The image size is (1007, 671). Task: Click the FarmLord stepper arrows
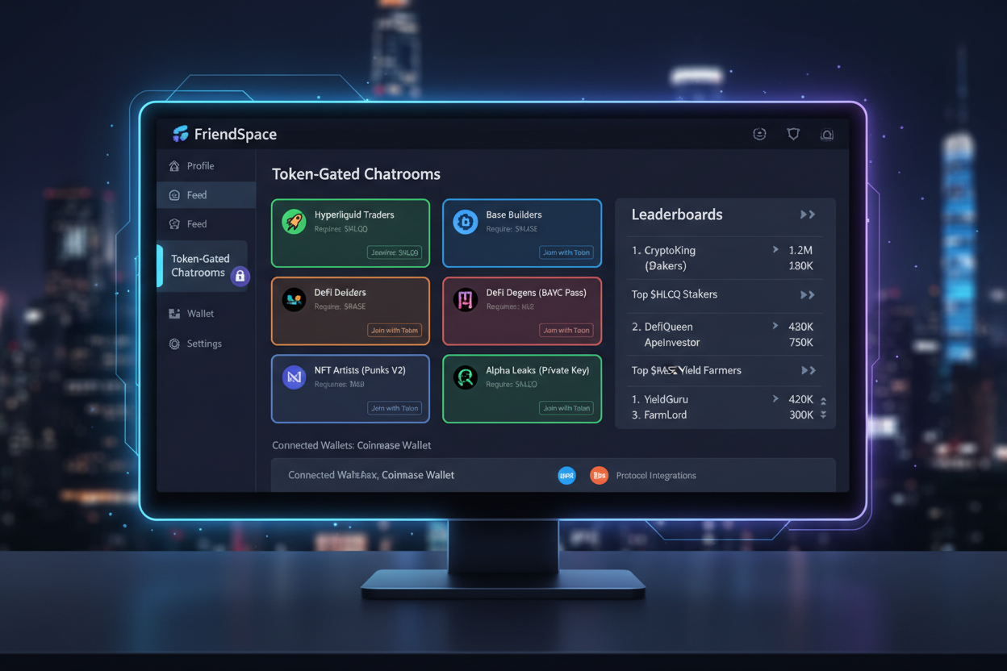click(x=824, y=415)
